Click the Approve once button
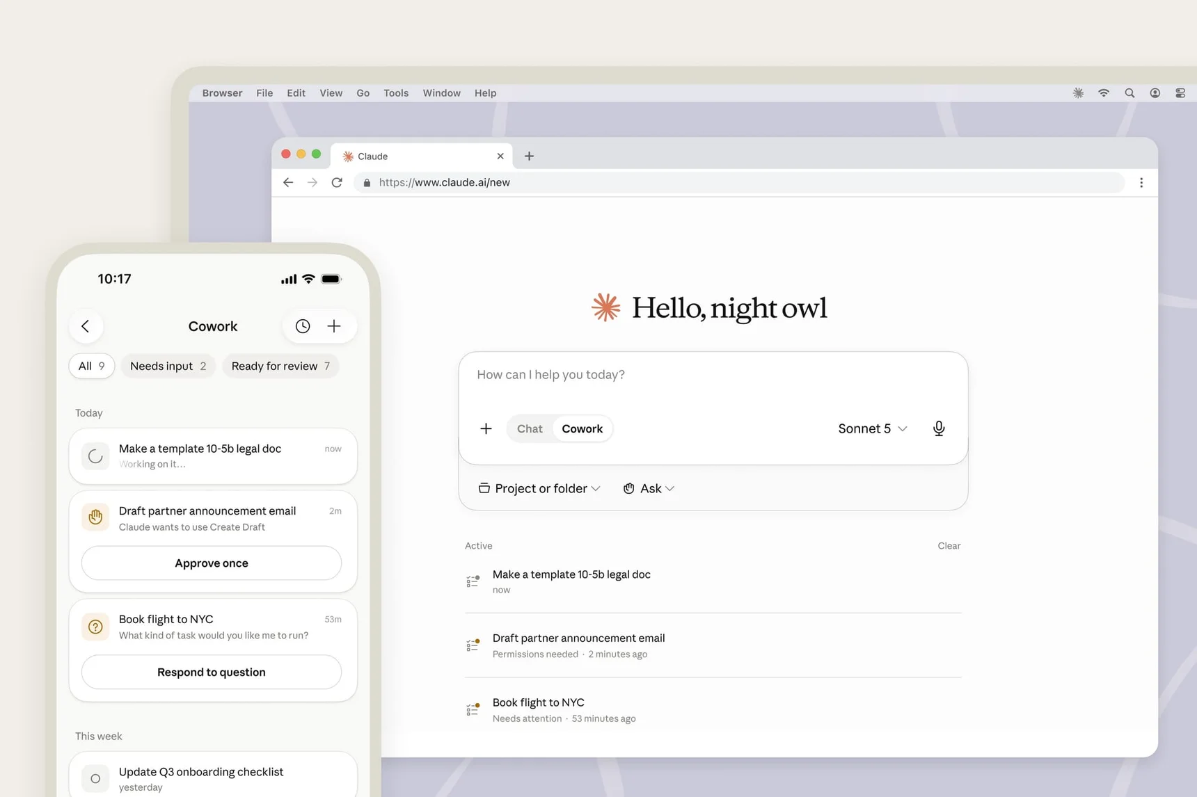The height and width of the screenshot is (797, 1197). pos(212,563)
